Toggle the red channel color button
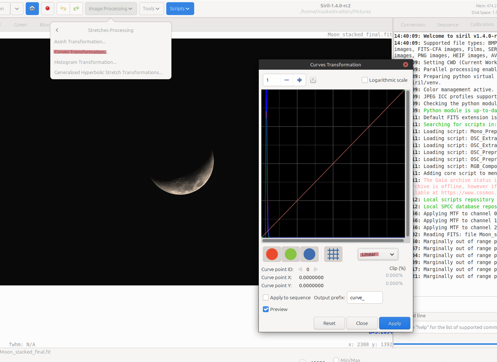This screenshot has height=362, width=497. pos(272,254)
